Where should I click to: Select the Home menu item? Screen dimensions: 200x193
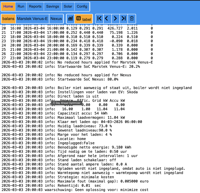(x=8, y=6)
